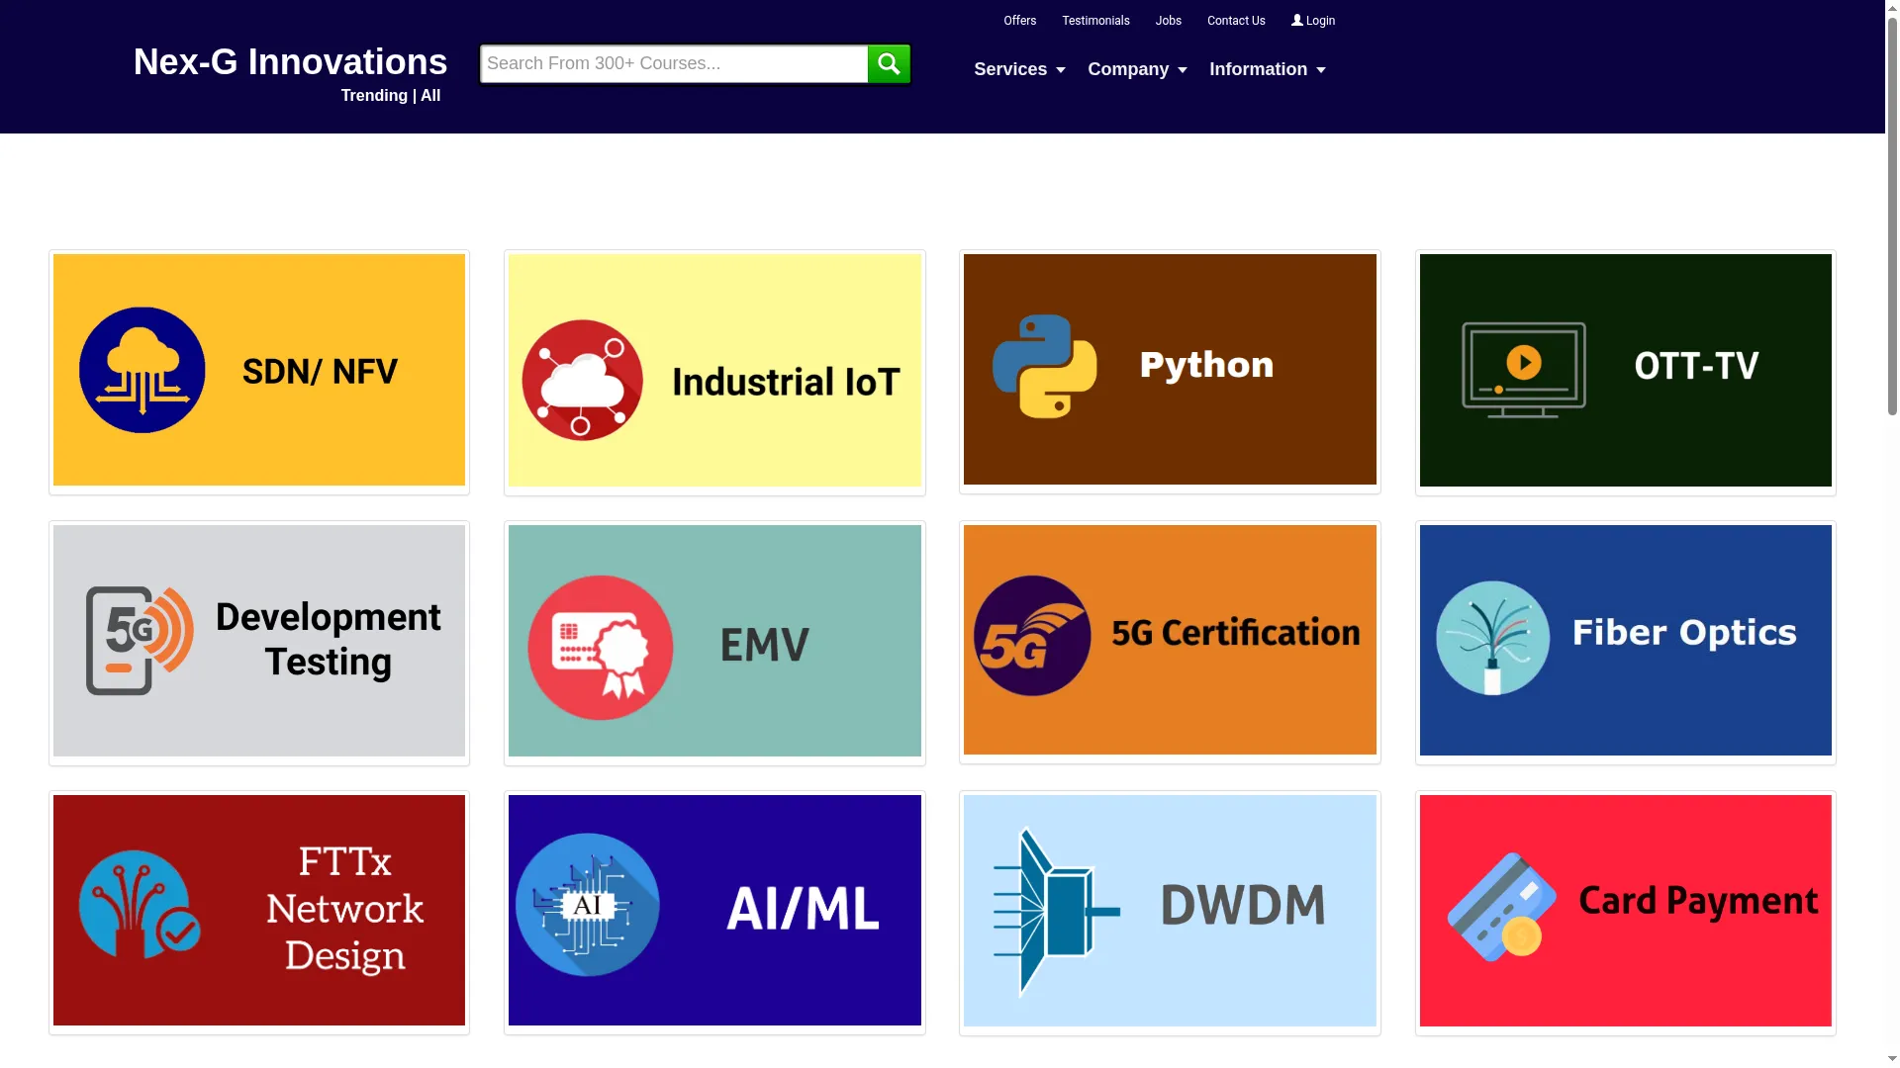The height and width of the screenshot is (1068, 1900).
Task: Click the Fiber Optics cable icon
Action: click(x=1492, y=638)
